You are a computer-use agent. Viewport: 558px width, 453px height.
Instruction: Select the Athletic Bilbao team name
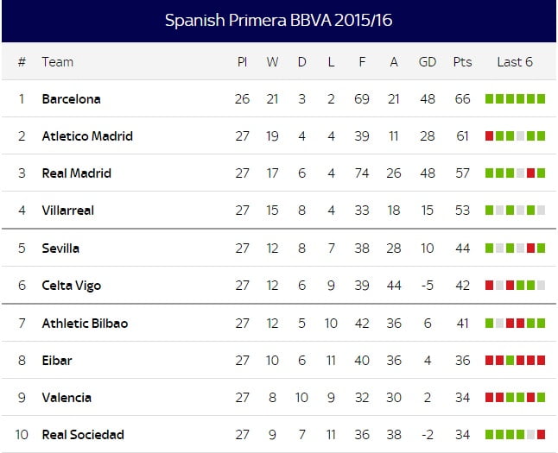pos(85,324)
